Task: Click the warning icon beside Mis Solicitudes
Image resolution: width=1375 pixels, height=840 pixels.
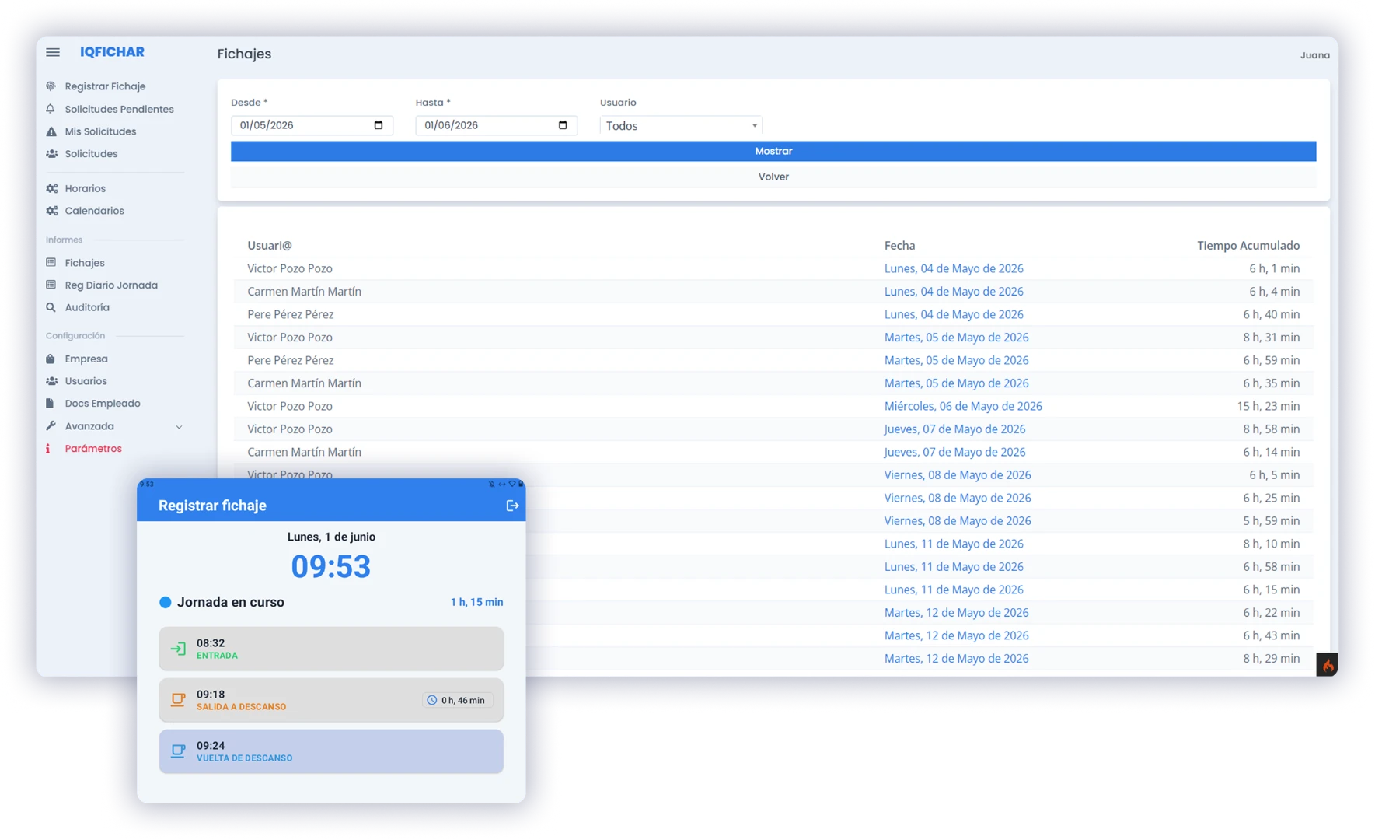Action: 51,131
